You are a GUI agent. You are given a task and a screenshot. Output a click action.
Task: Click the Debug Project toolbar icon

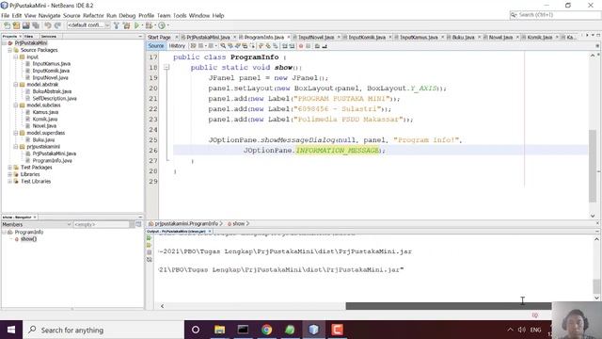point(149,25)
